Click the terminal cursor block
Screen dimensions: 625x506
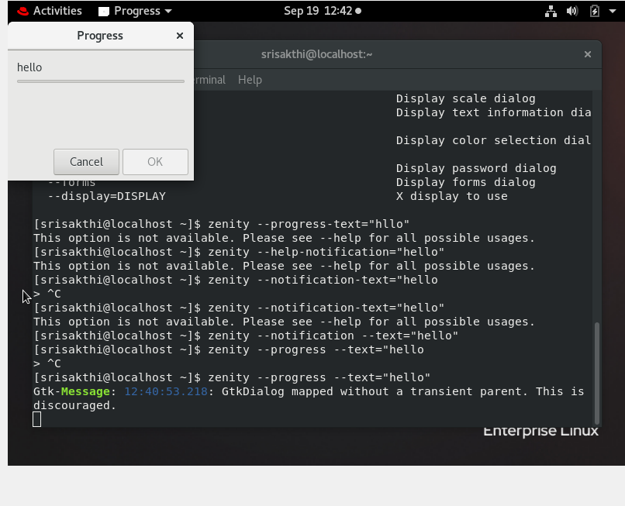(x=35, y=418)
